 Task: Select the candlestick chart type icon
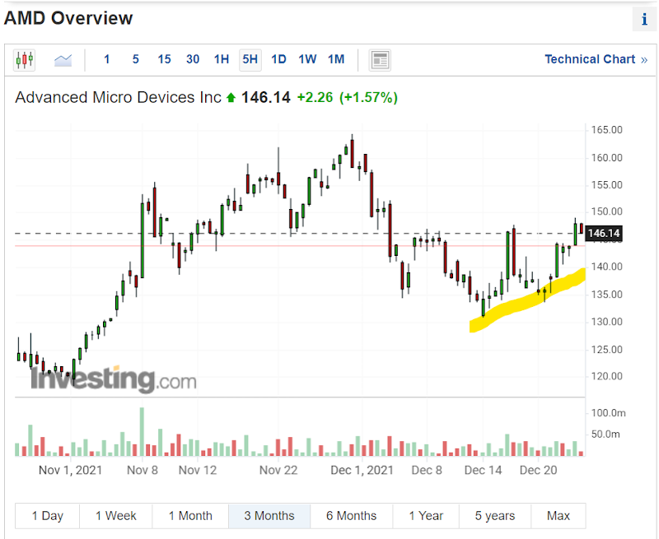pyautogui.click(x=25, y=59)
